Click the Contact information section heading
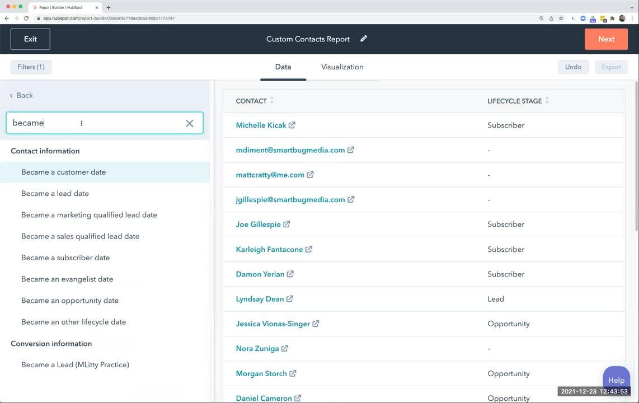The height and width of the screenshot is (403, 639). pos(45,151)
